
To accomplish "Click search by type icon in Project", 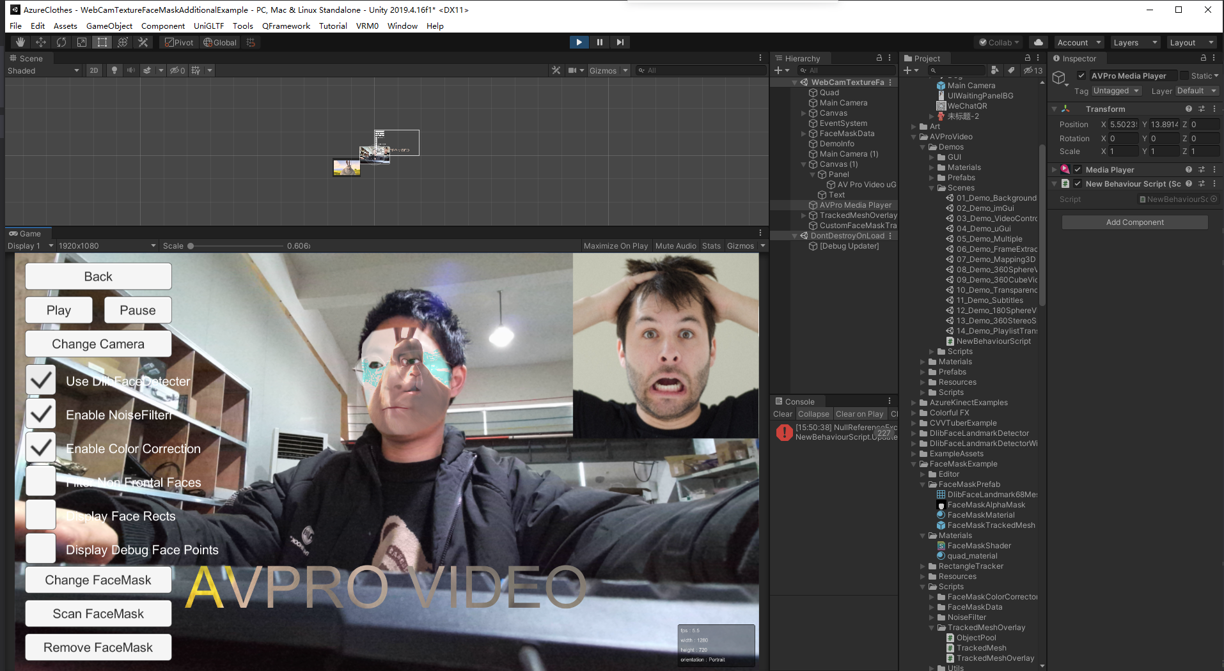I will point(994,70).
